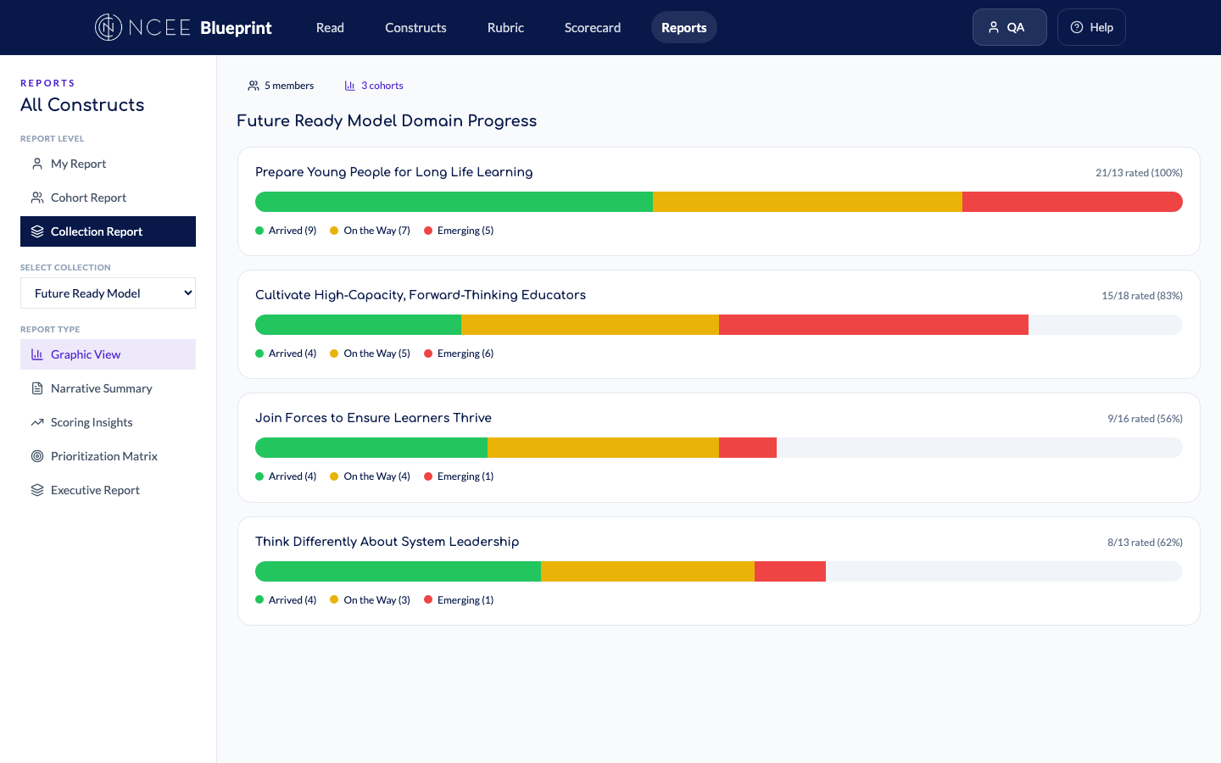Click the Prioritization Matrix target icon
The height and width of the screenshot is (763, 1221).
coord(37,456)
